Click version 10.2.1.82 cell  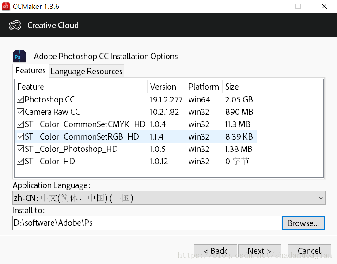click(164, 112)
